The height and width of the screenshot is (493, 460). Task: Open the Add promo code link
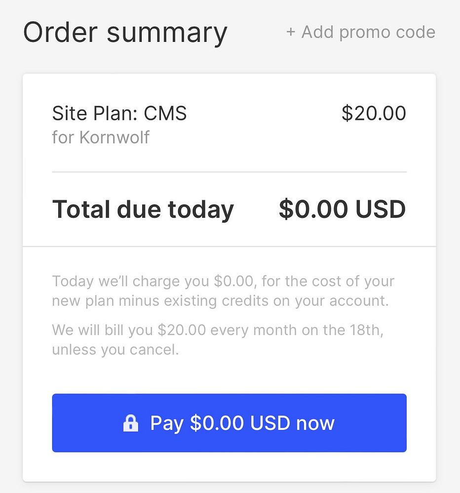(x=368, y=33)
